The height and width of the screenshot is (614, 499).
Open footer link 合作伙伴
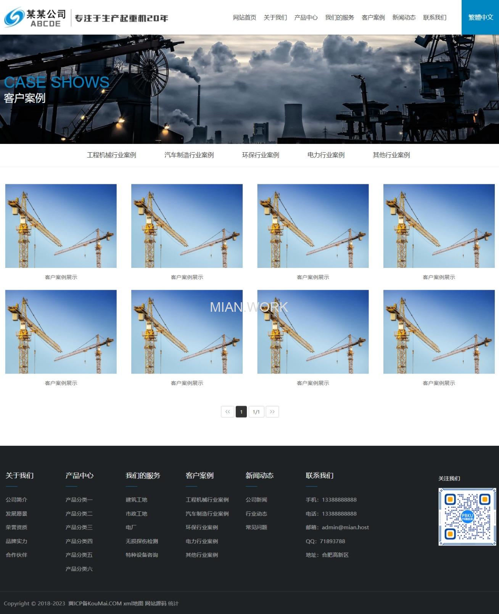(x=16, y=555)
